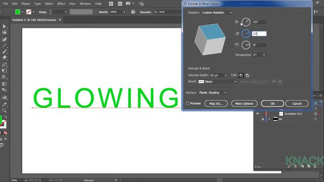
Task: Open the Object menu
Action: pyautogui.click(x=26, y=4)
